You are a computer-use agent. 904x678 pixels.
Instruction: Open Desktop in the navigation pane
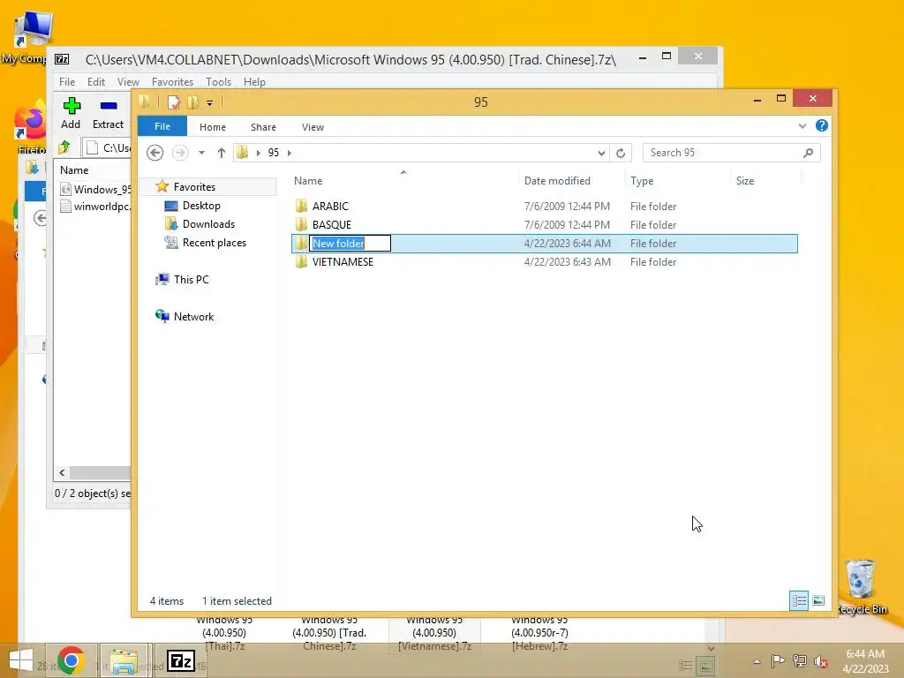click(x=201, y=206)
